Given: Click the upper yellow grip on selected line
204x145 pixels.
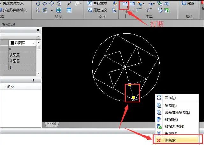Looking at the screenshot, I should (x=130, y=85).
